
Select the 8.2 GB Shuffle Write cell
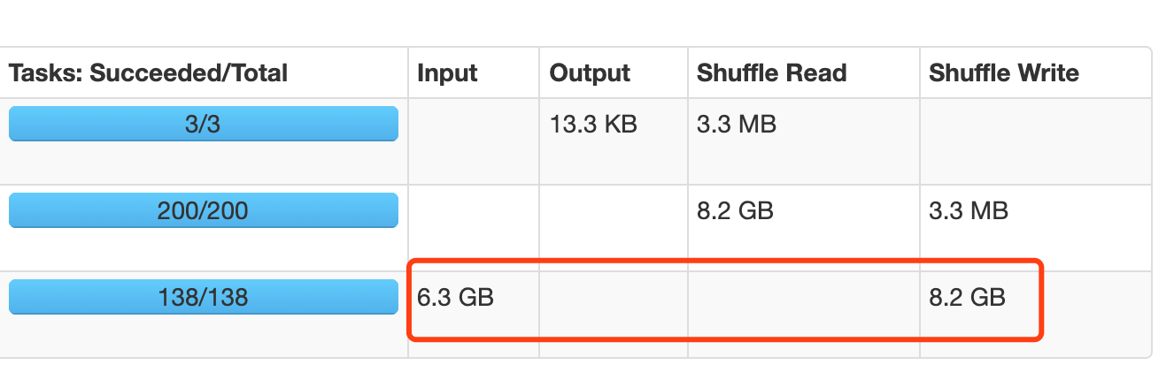(967, 297)
